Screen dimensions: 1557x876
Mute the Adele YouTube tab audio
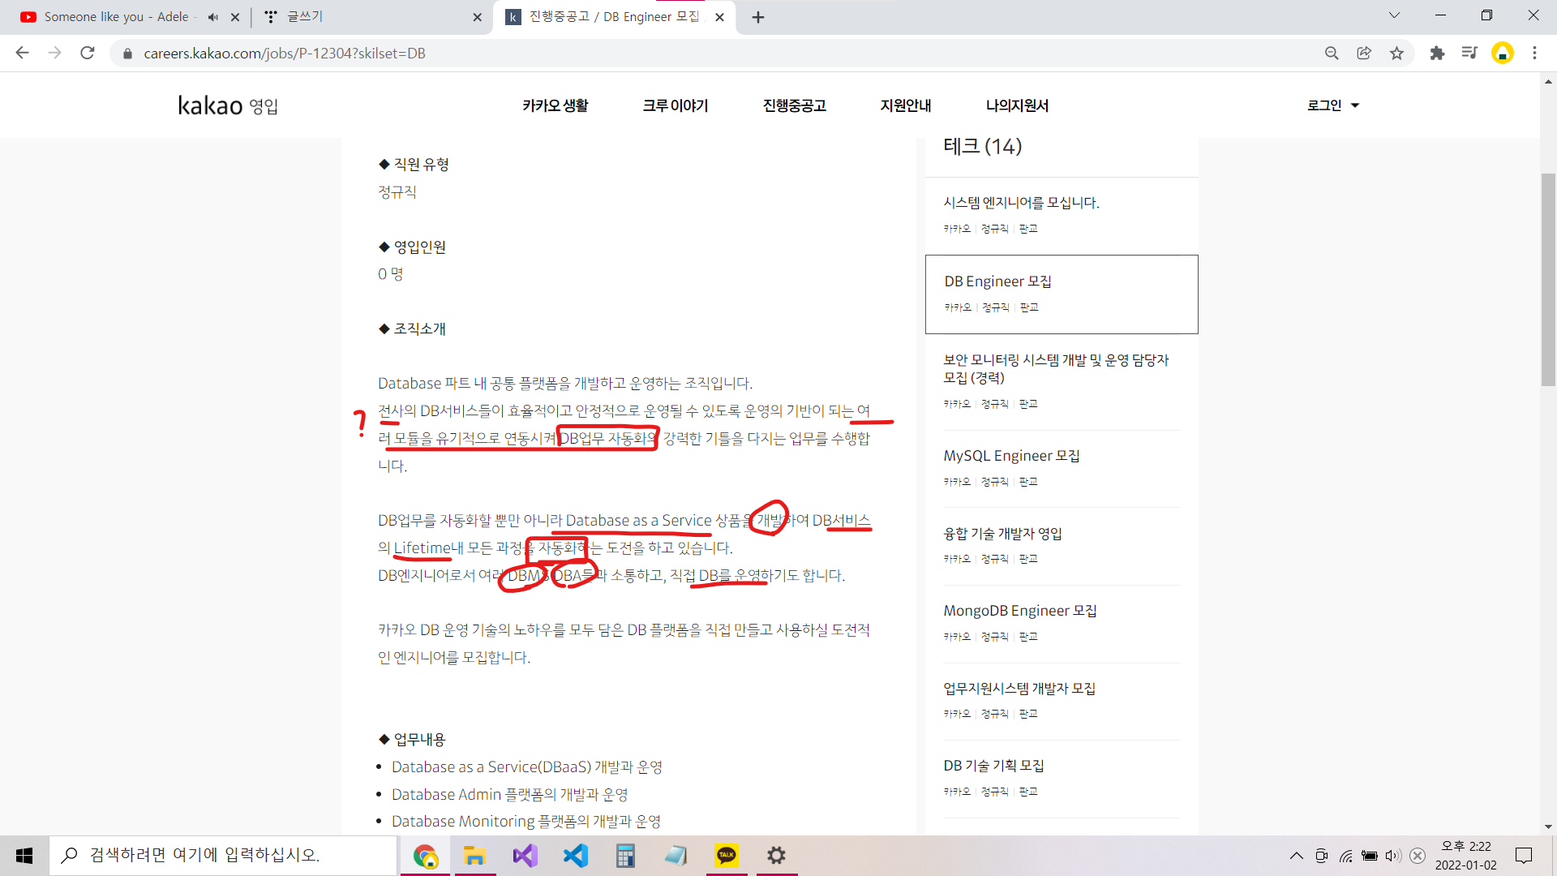point(213,17)
